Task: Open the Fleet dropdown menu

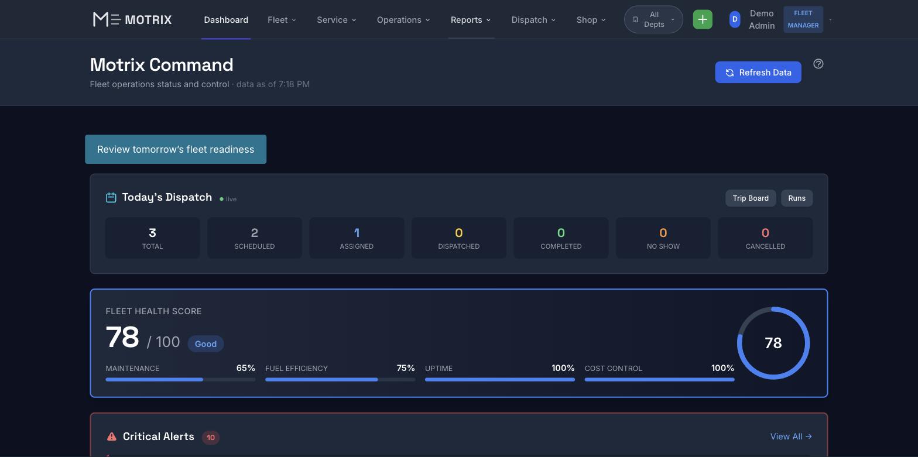Action: (282, 19)
